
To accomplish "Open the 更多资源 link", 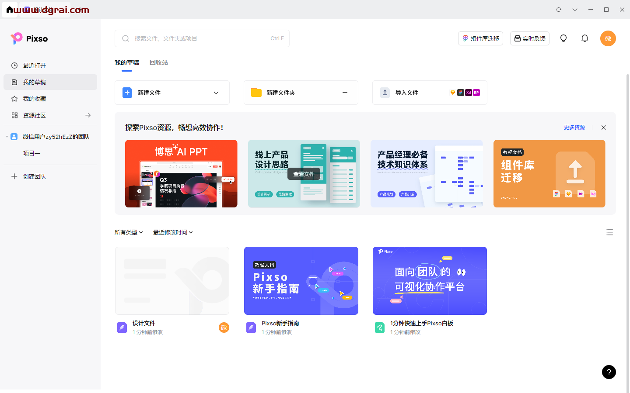I will tap(574, 128).
